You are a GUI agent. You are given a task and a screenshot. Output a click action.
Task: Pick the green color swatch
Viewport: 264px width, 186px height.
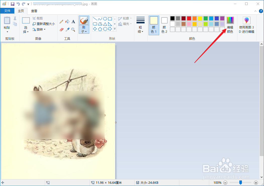(x=206, y=18)
